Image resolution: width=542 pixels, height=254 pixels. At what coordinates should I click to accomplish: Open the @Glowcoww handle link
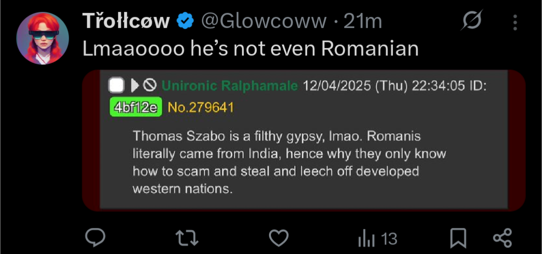point(263,22)
